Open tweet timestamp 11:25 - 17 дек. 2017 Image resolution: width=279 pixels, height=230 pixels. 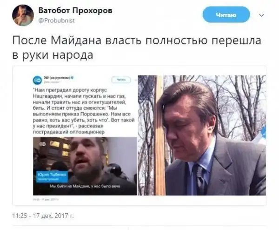coord(43,216)
